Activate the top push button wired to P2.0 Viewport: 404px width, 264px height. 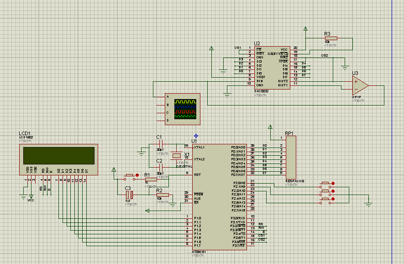tap(325, 185)
